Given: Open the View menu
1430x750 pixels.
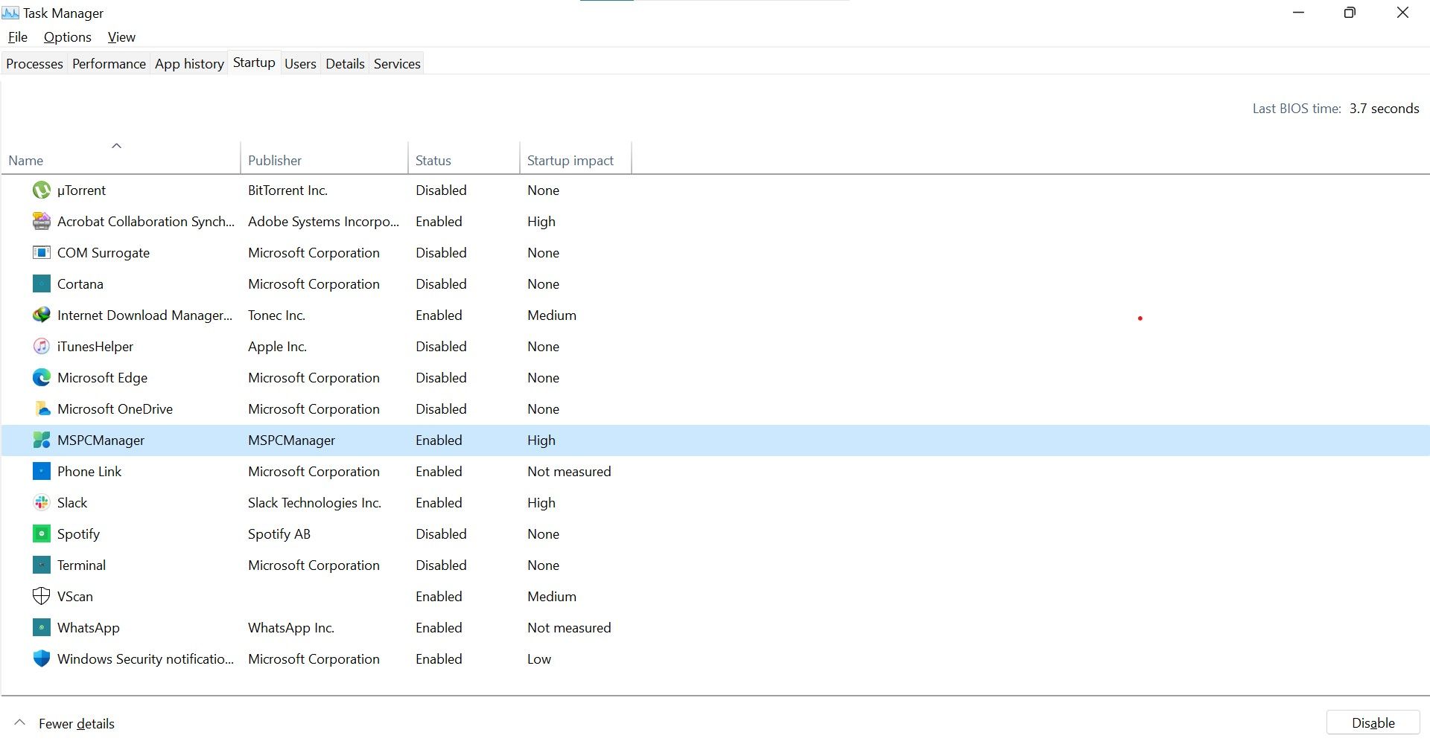Looking at the screenshot, I should 121,37.
